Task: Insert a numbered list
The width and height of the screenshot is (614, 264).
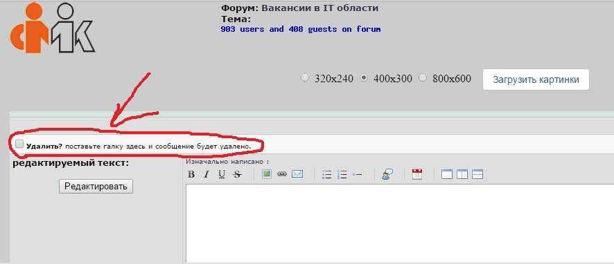Action: pos(342,175)
